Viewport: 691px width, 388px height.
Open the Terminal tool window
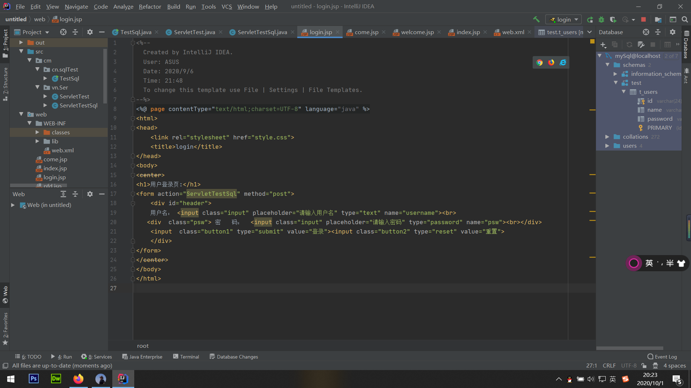click(186, 357)
